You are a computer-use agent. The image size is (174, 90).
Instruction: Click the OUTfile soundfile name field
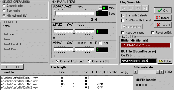(x=139, y=61)
